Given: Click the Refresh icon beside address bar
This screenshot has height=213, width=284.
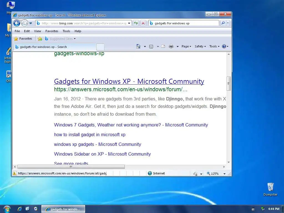Looking at the screenshot, I should [136, 23].
